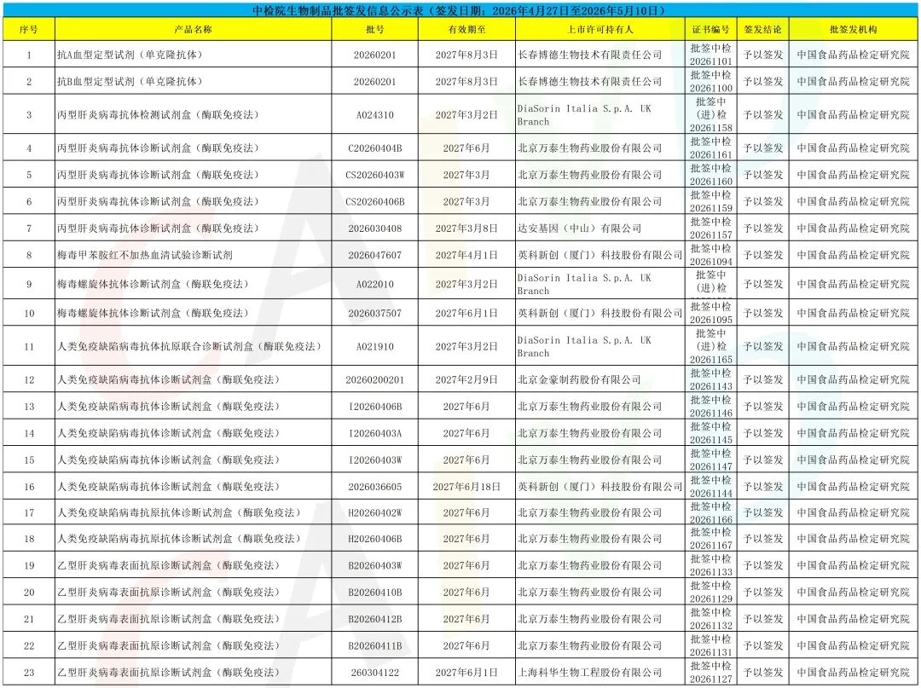Select the 产品名称 column header
The height and width of the screenshot is (688, 921).
pos(194,29)
